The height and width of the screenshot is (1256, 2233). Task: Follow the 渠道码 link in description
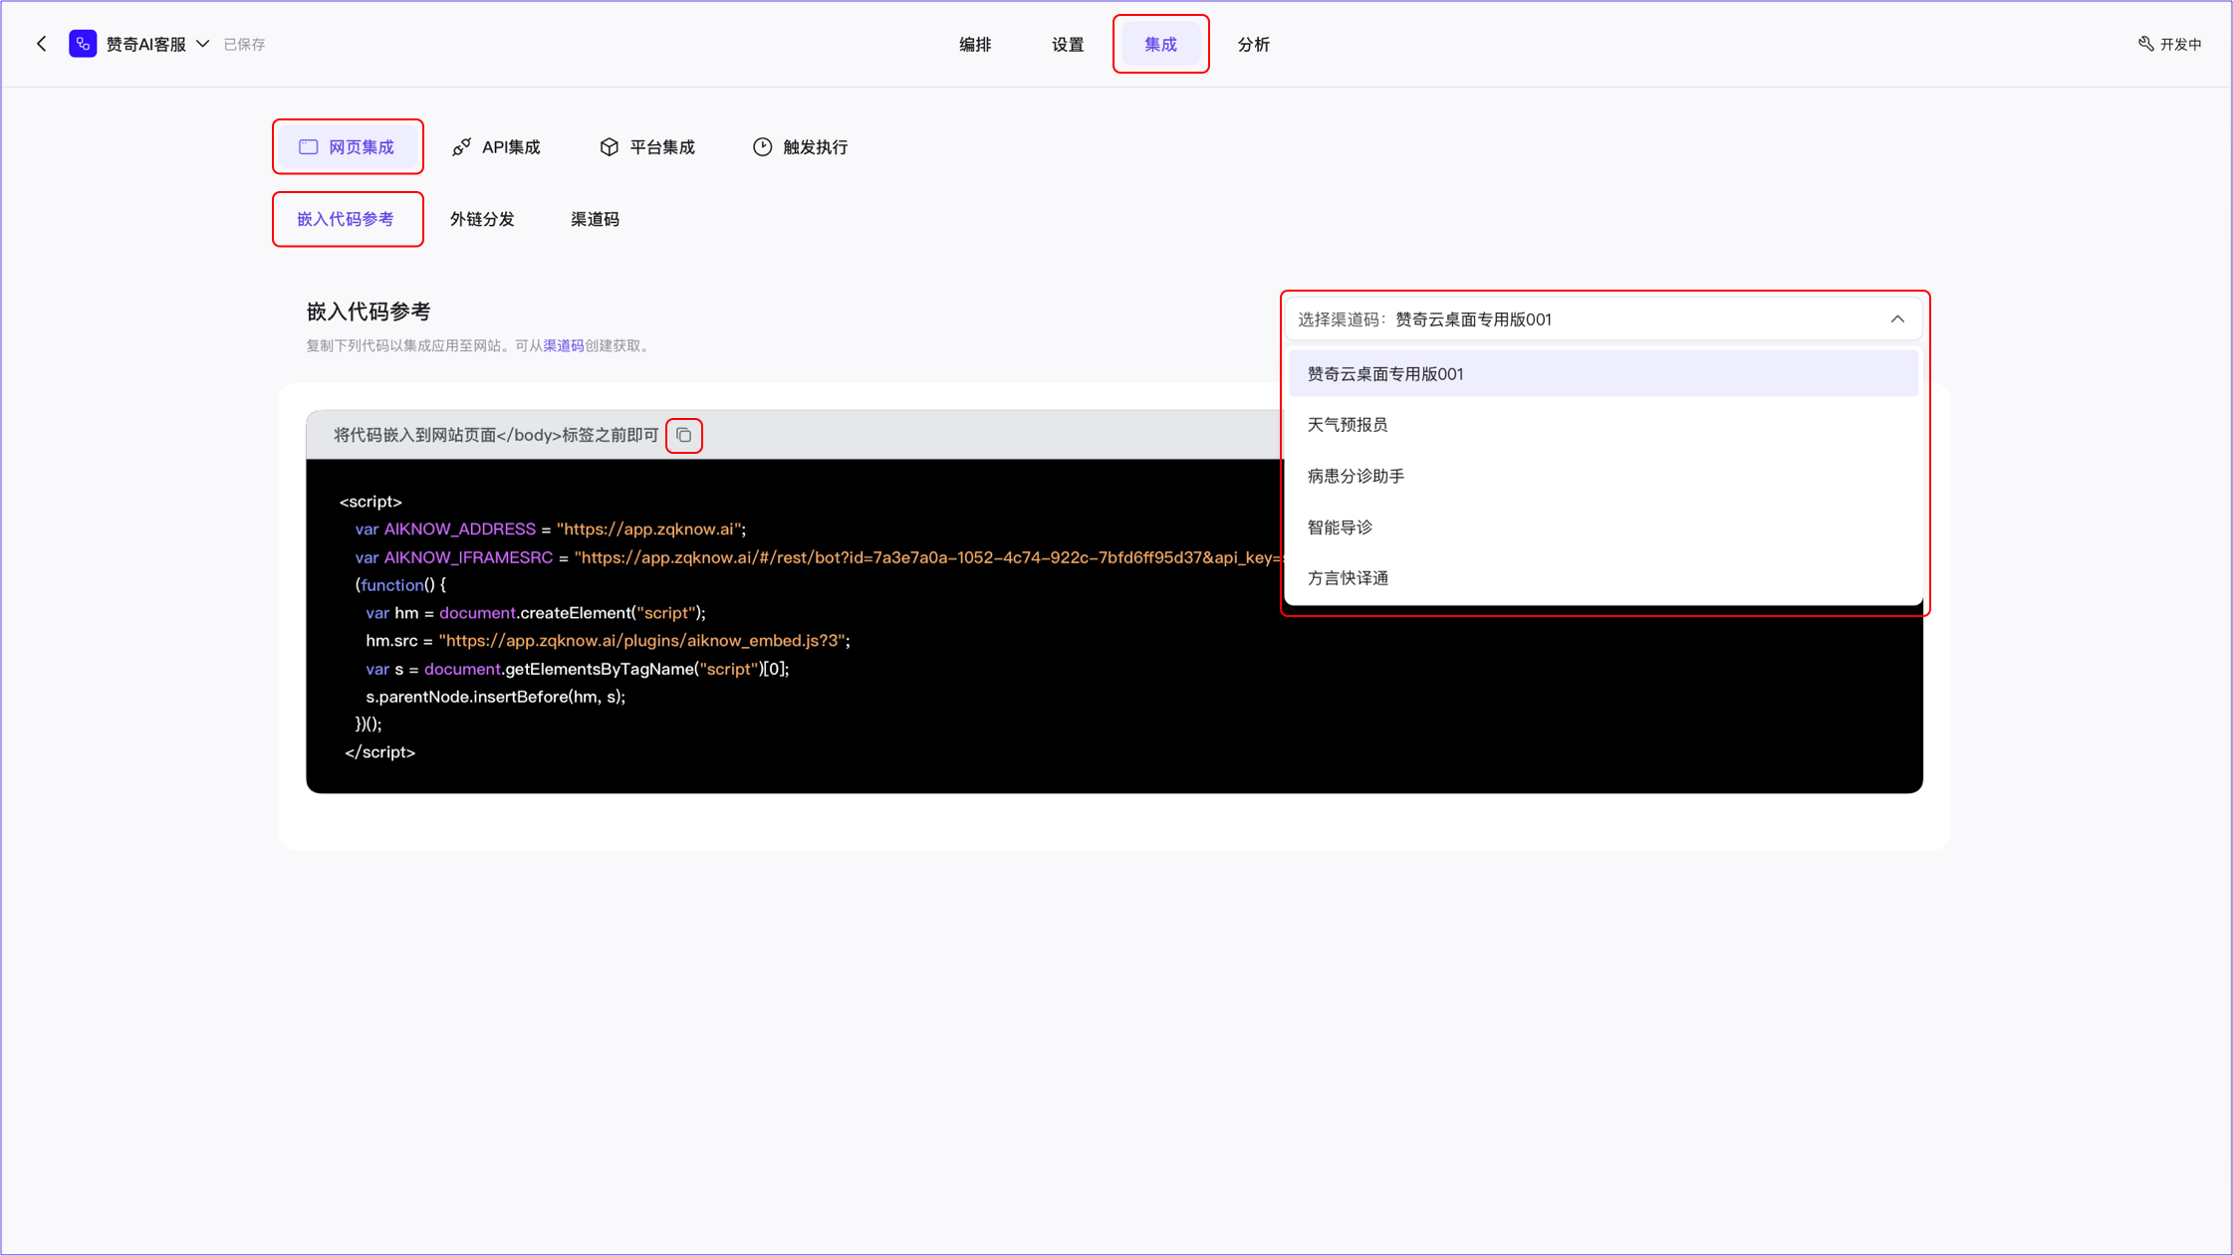563,346
